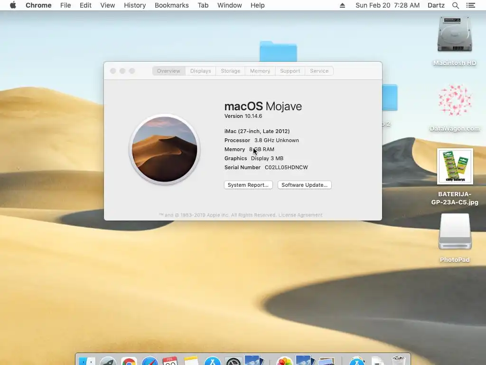
Task: Open the Dartz user menu
Action: point(436,5)
